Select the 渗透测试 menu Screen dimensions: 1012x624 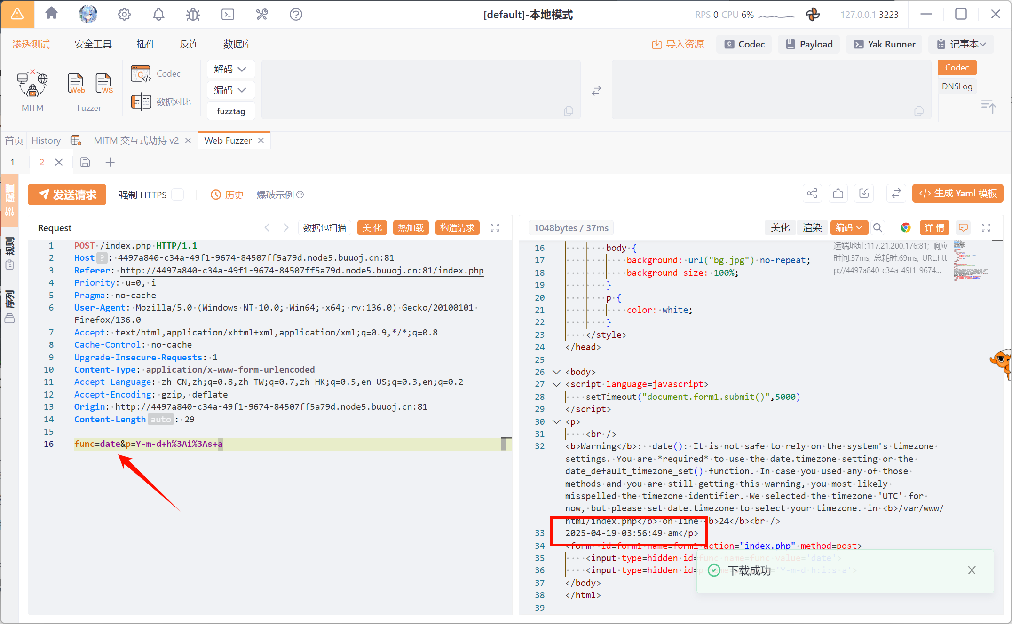pos(31,44)
